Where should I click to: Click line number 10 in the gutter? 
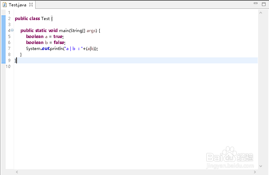(8, 67)
